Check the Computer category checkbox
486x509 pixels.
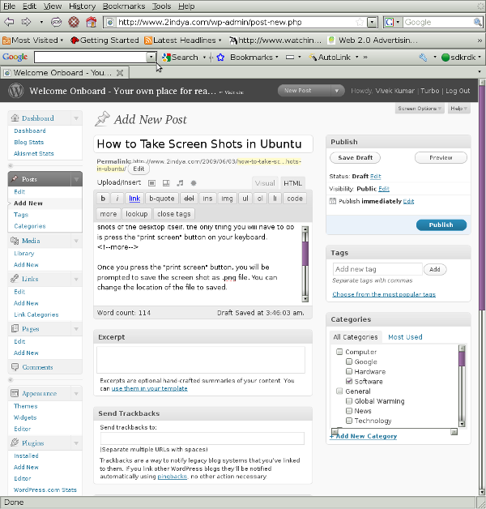pos(339,352)
